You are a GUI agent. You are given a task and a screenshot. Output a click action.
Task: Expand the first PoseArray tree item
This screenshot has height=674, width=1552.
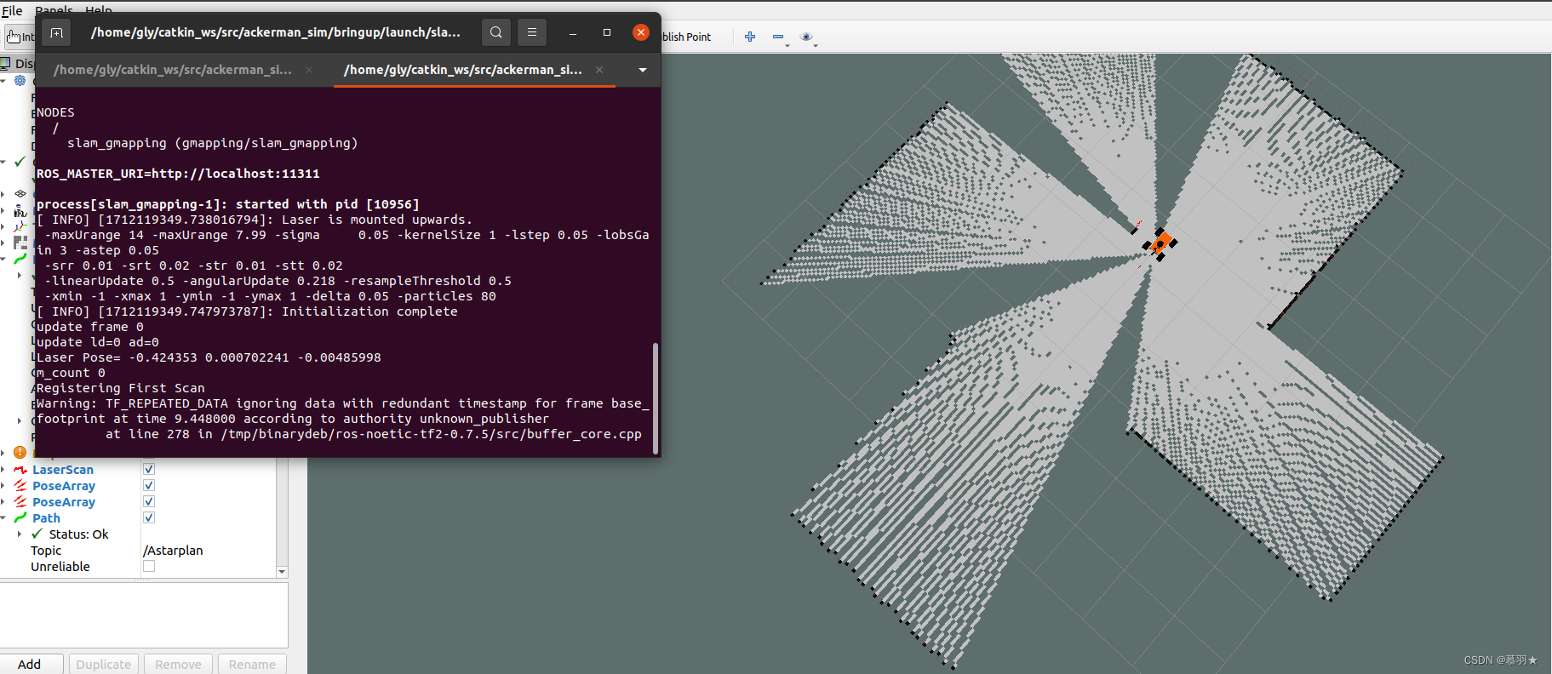[x=3, y=485]
